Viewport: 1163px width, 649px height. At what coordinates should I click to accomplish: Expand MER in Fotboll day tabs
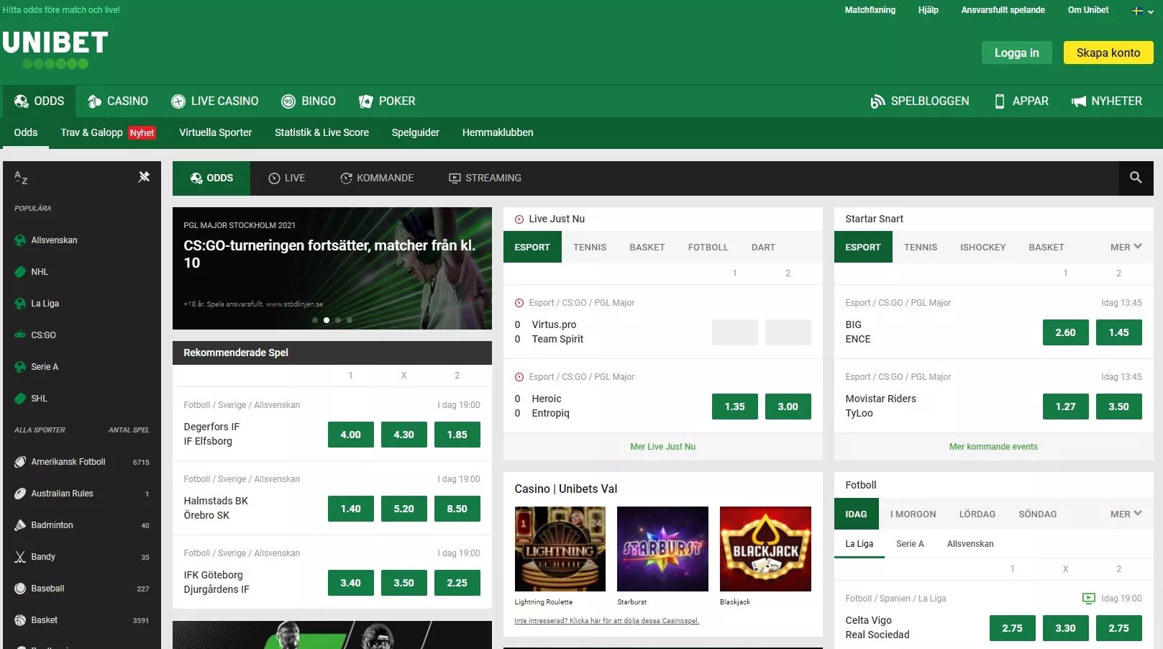tap(1126, 514)
